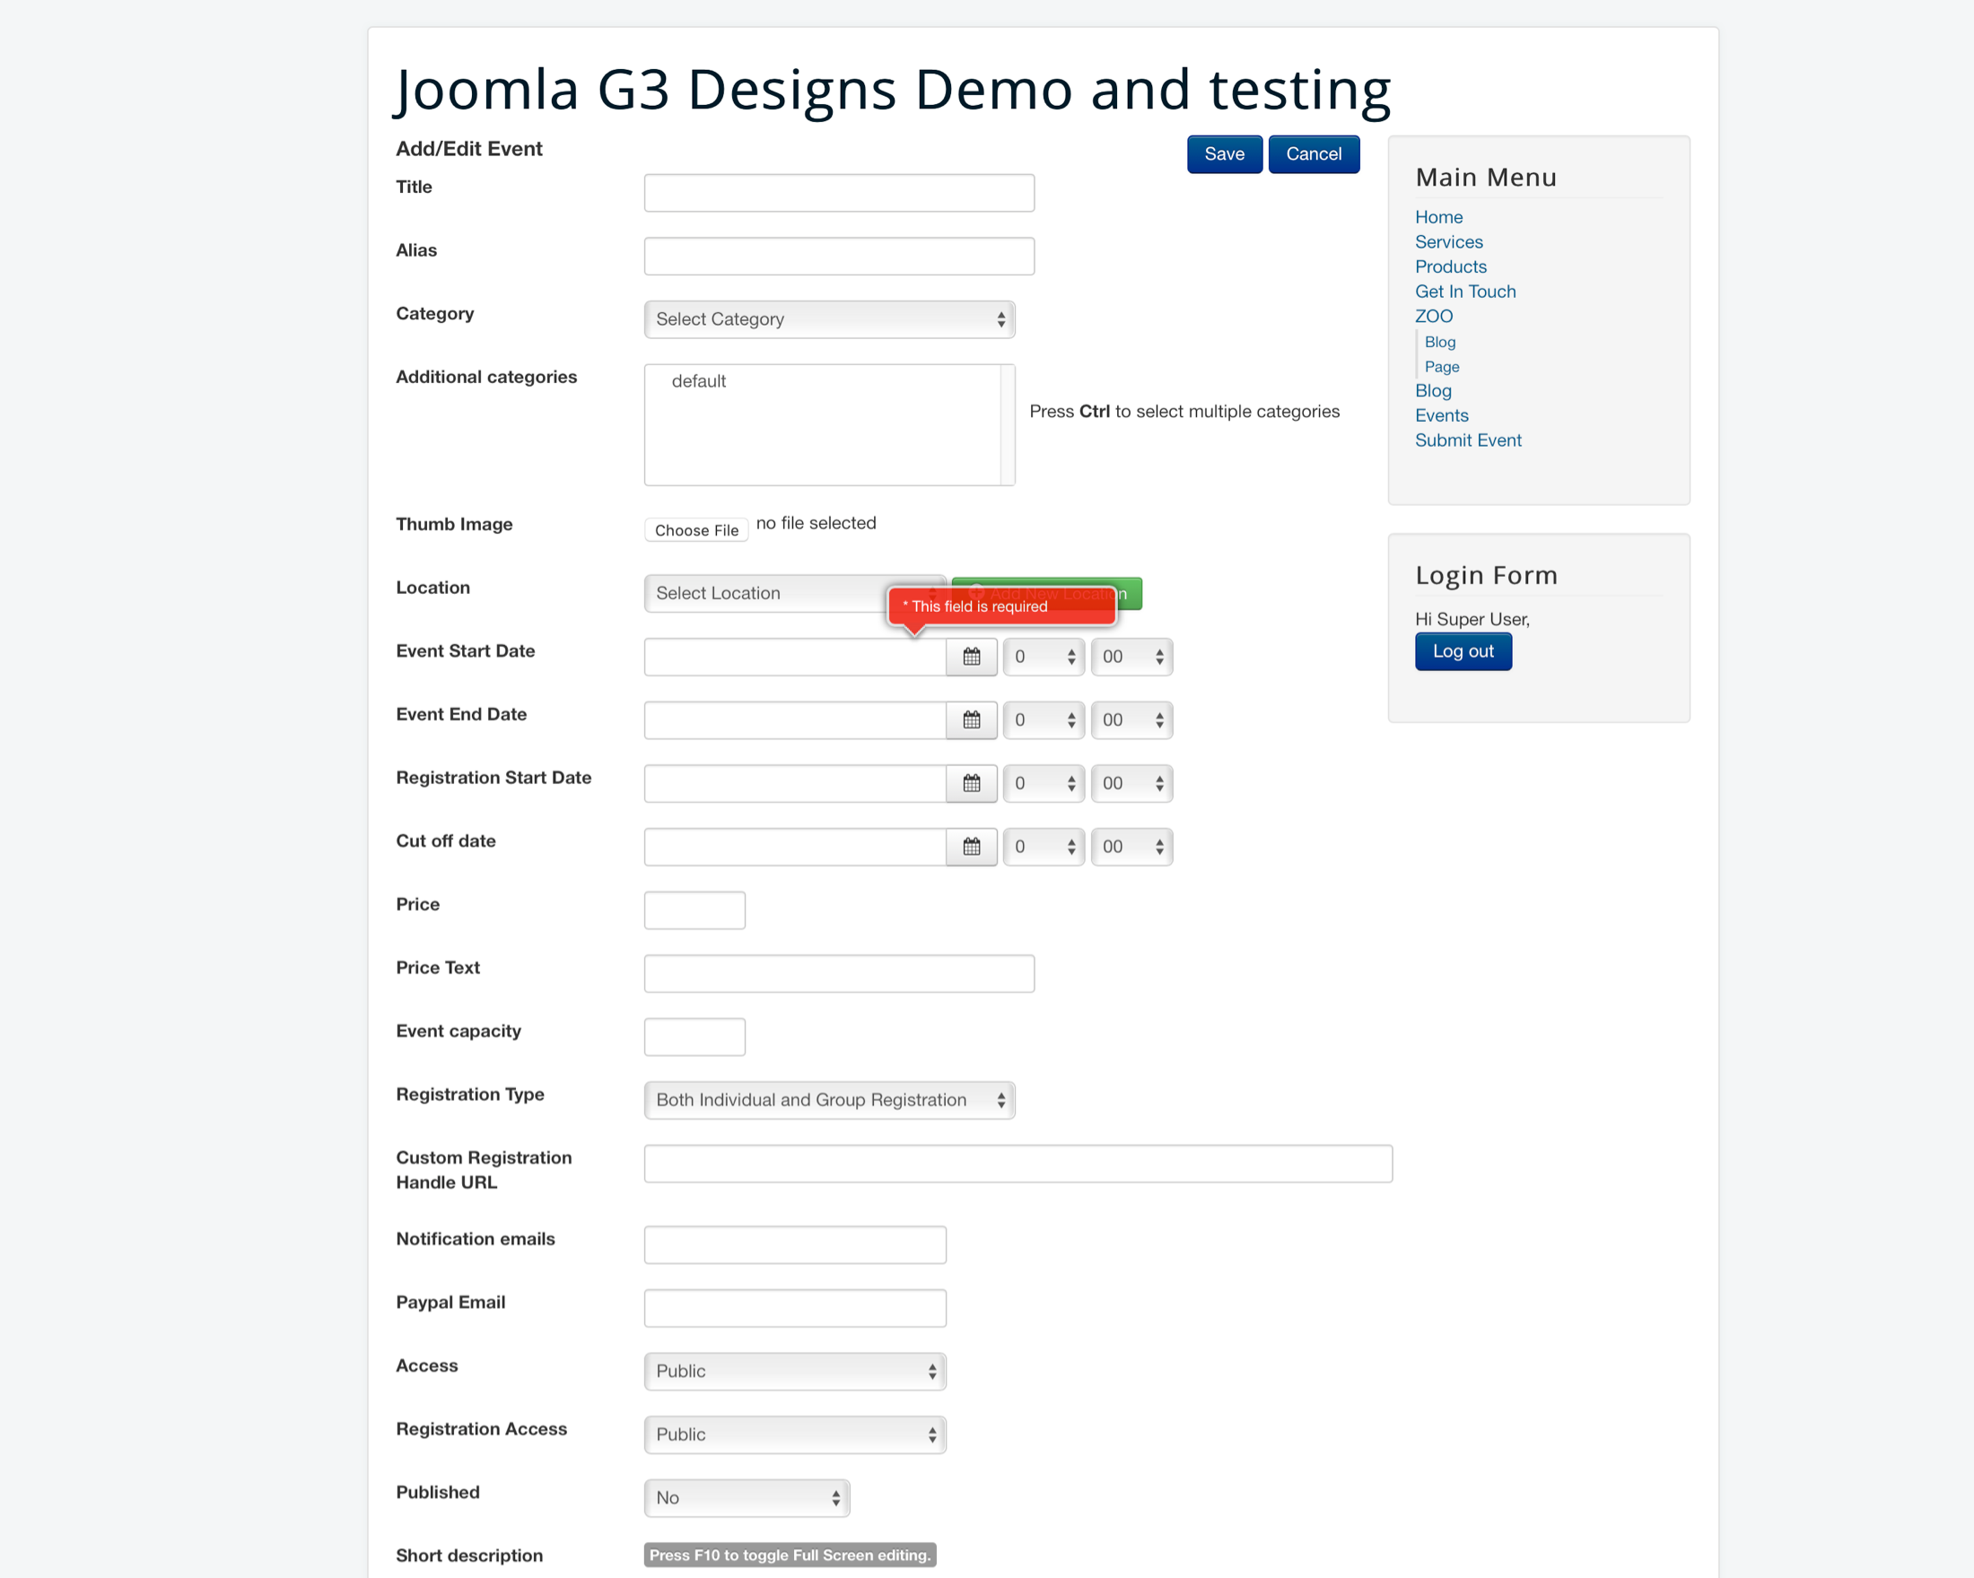Screen dimensions: 1974x1578
Task: Open the Registration Type dropdown
Action: (829, 1099)
